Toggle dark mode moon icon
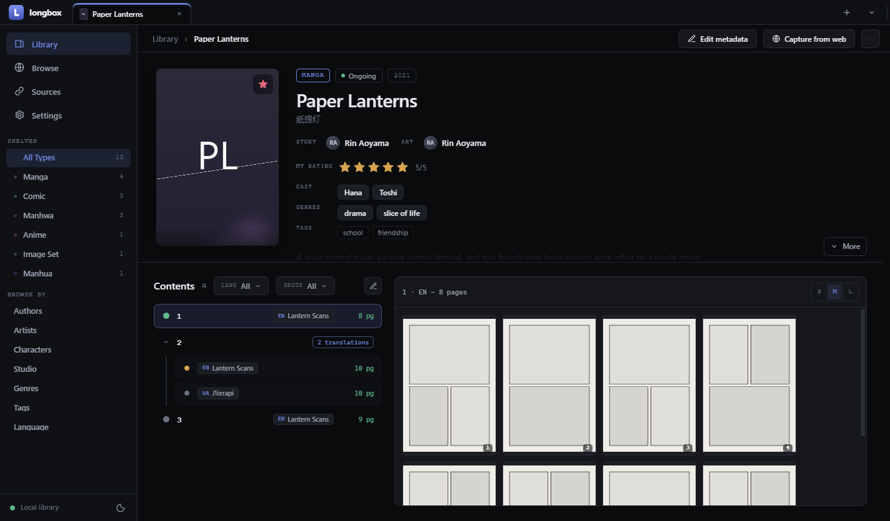Image resolution: width=890 pixels, height=521 pixels. [x=121, y=507]
